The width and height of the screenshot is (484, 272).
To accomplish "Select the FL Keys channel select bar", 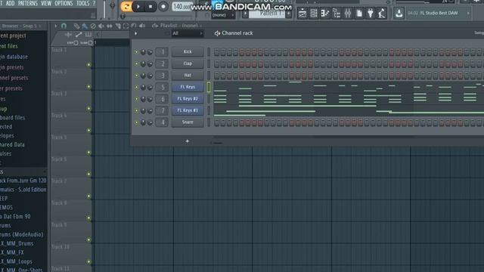I will (x=209, y=87).
